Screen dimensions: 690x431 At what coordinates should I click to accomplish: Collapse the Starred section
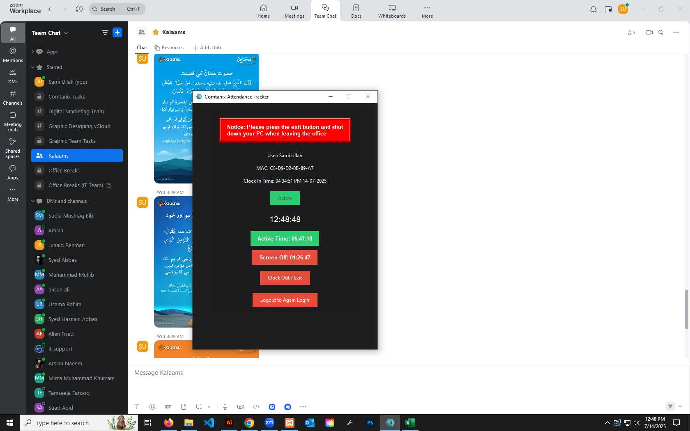point(32,67)
